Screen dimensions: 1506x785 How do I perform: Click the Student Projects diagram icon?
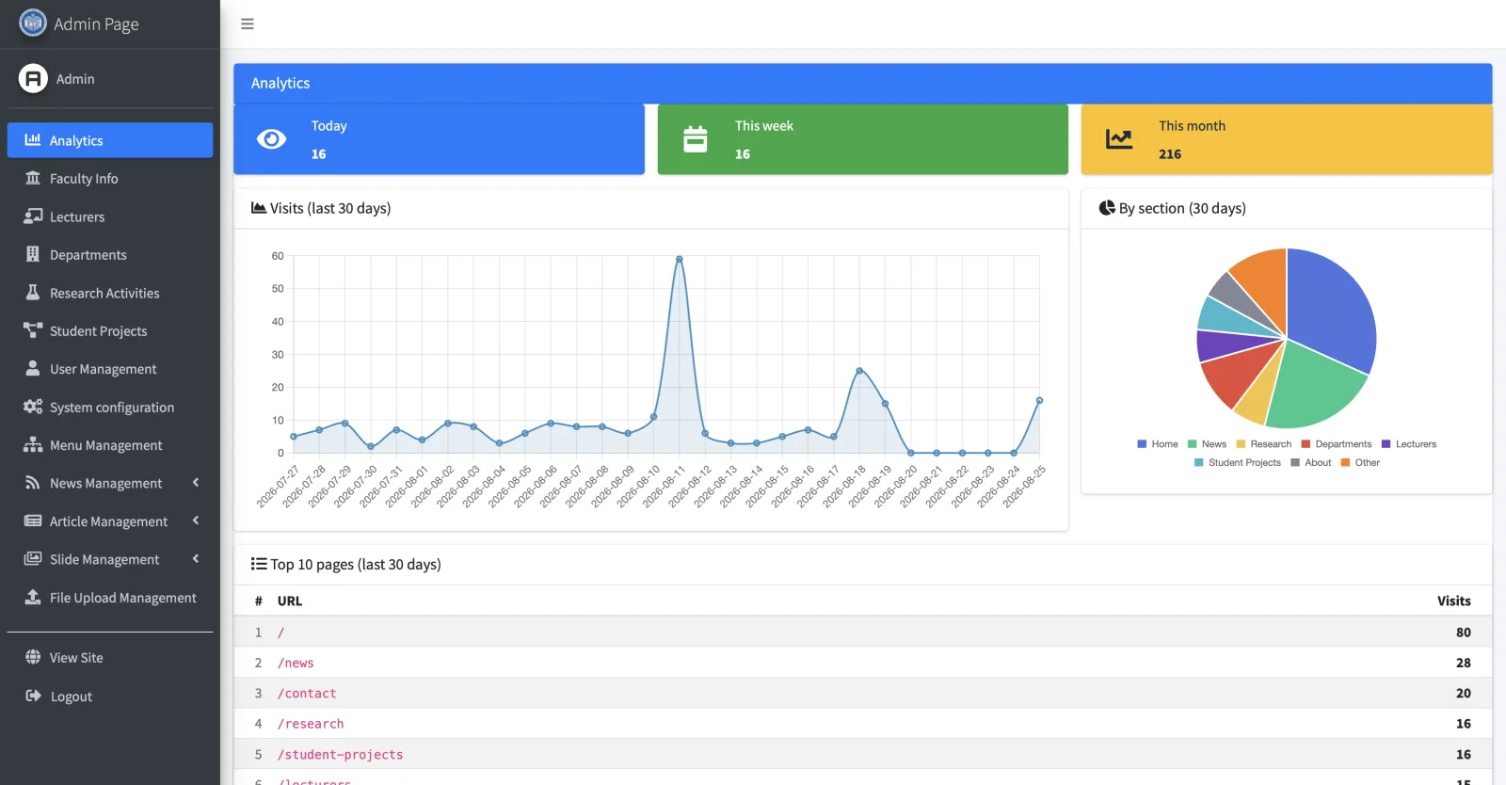coord(33,330)
